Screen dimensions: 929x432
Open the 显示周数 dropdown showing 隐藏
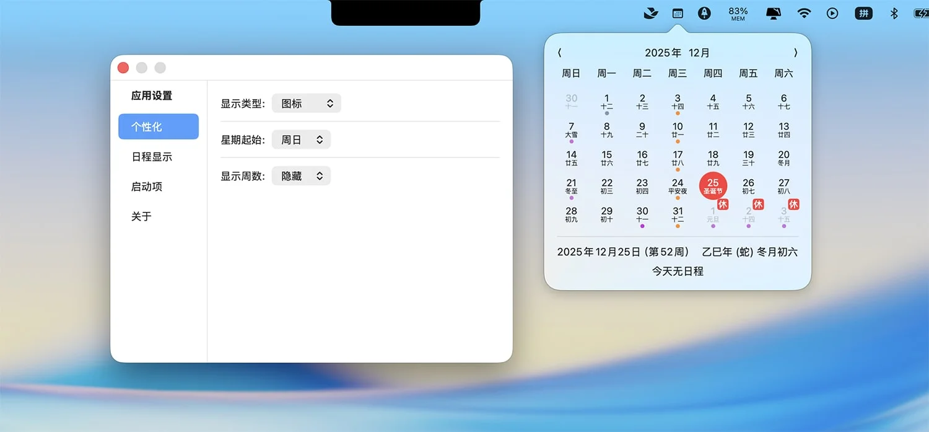301,175
